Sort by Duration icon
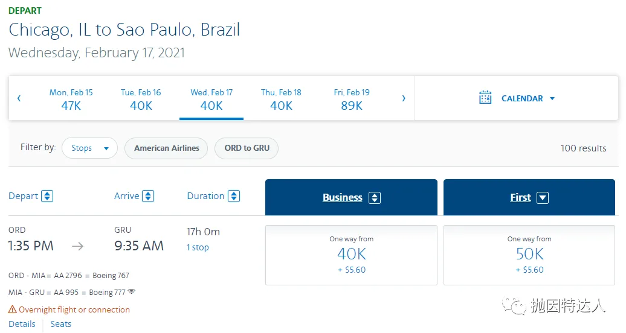 pos(234,196)
